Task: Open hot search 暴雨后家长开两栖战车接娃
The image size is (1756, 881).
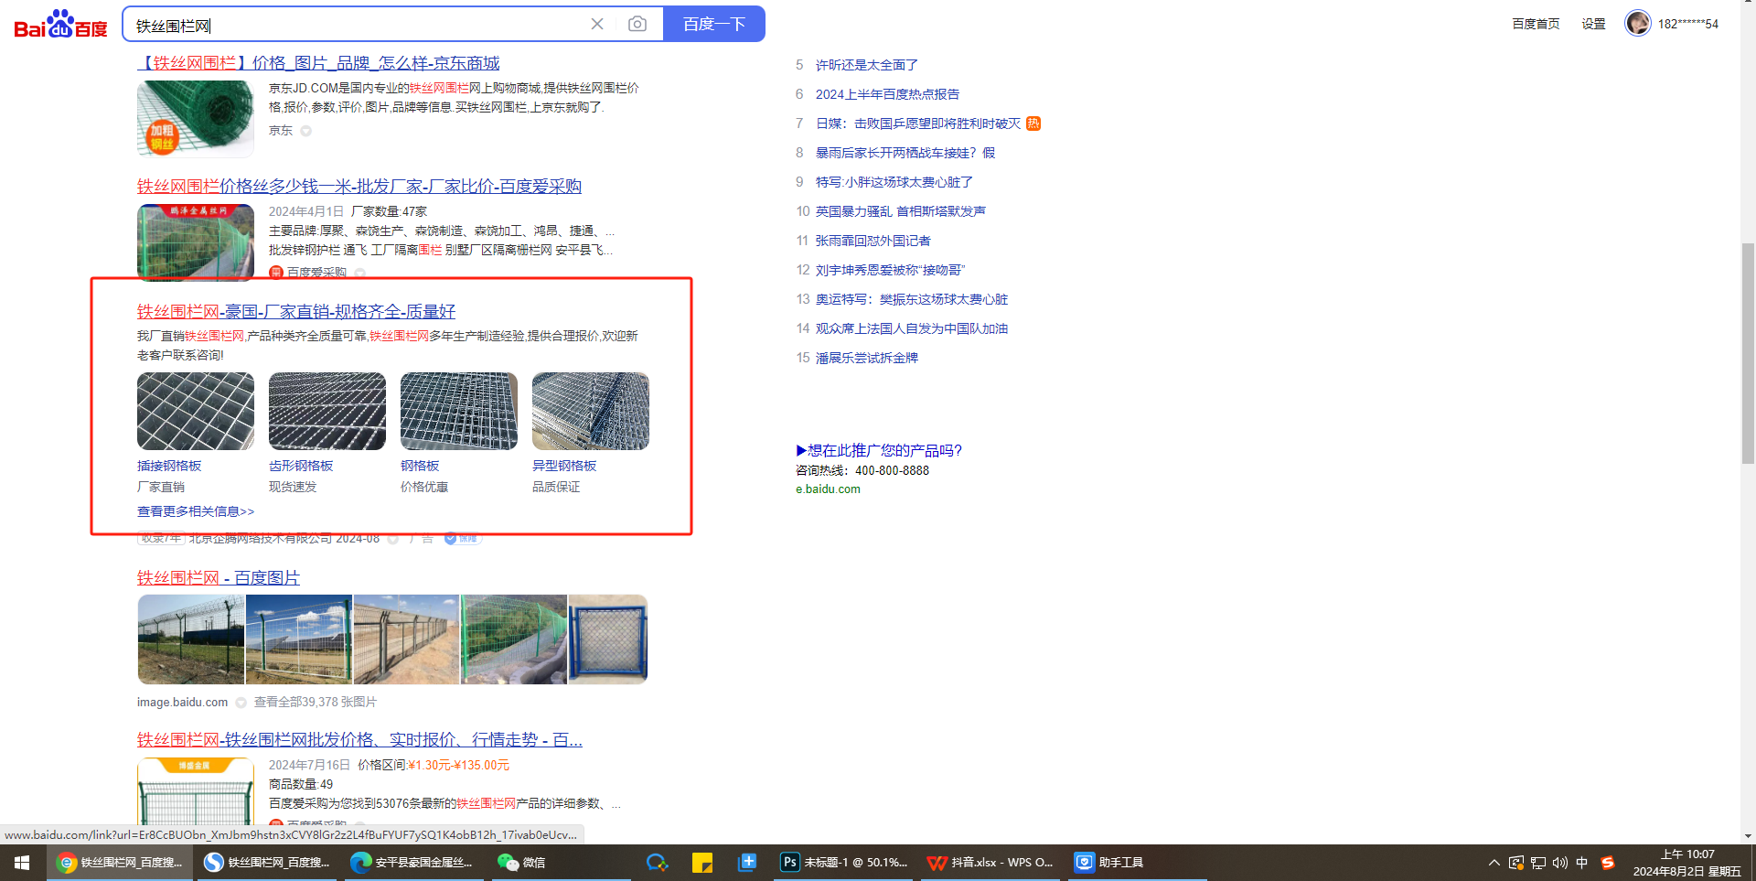Action: (x=905, y=153)
